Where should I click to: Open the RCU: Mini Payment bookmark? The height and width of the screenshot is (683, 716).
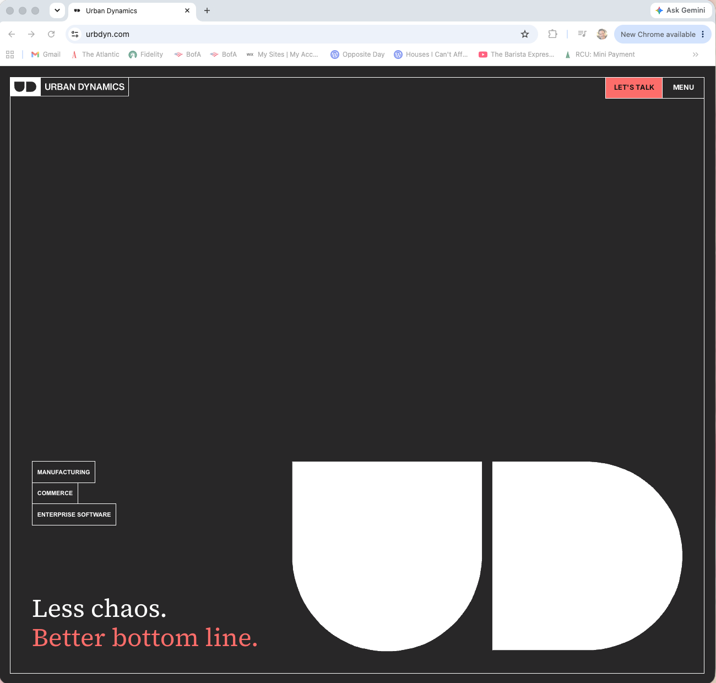click(x=599, y=55)
